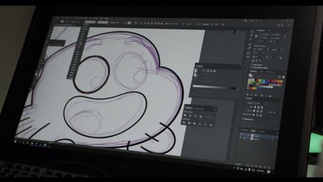Screen dimensions: 323x182
Task: Open the Object menu
Action: point(71,18)
